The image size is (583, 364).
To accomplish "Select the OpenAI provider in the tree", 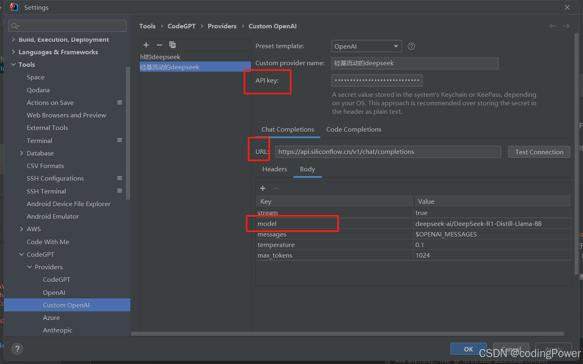I will [54, 292].
